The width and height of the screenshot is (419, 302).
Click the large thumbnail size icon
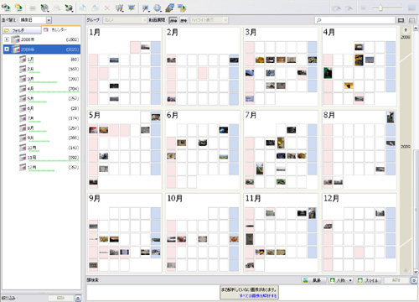tap(411, 8)
